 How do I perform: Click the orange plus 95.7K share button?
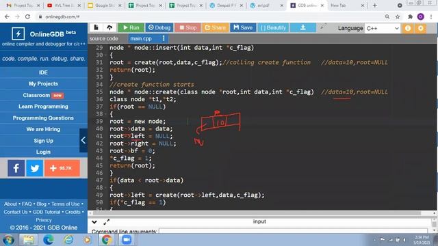pyautogui.click(x=62, y=168)
